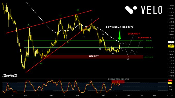The height and width of the screenshot is (98, 175).
Task: Click the white (4) wave label
Action: [103, 34]
